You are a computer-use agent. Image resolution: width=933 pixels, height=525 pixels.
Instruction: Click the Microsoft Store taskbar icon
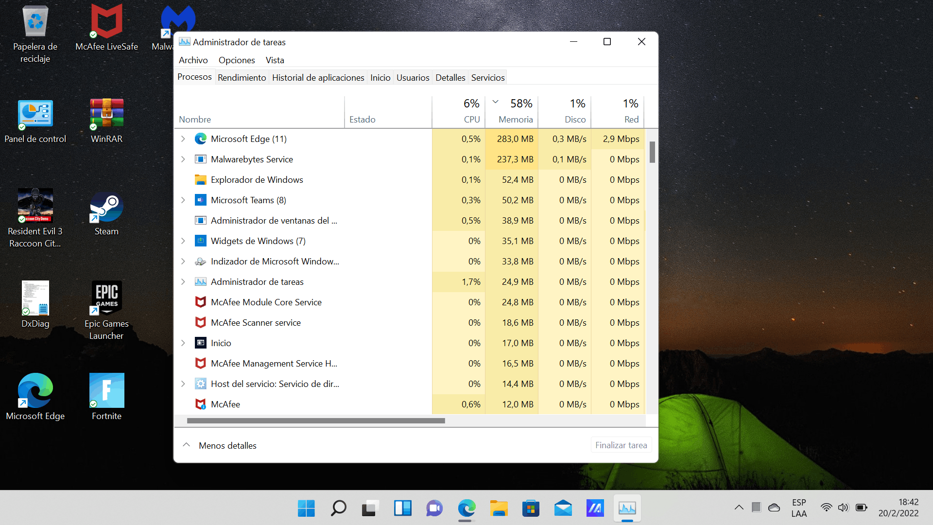[x=531, y=508]
